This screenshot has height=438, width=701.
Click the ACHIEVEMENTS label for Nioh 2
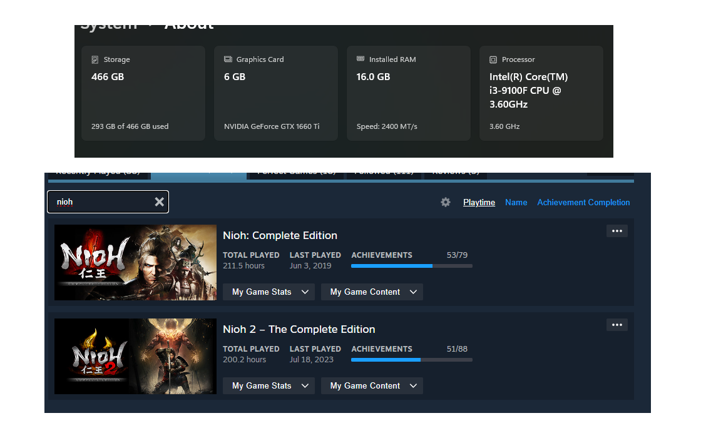(382, 349)
